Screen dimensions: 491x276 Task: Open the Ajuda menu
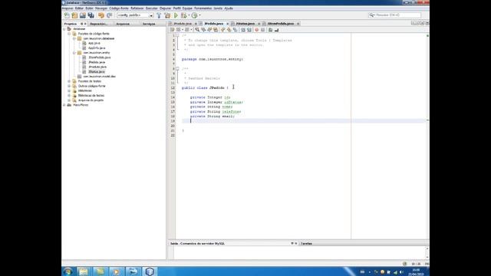pyautogui.click(x=229, y=8)
